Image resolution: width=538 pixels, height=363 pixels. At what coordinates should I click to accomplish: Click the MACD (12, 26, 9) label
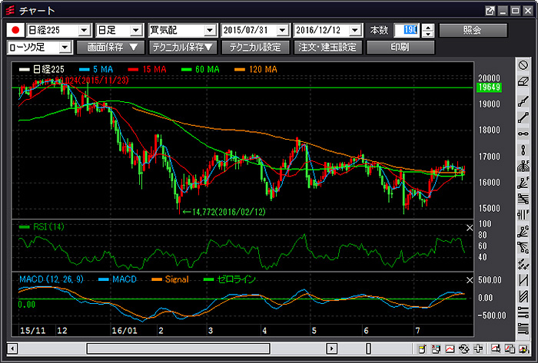pyautogui.click(x=51, y=279)
